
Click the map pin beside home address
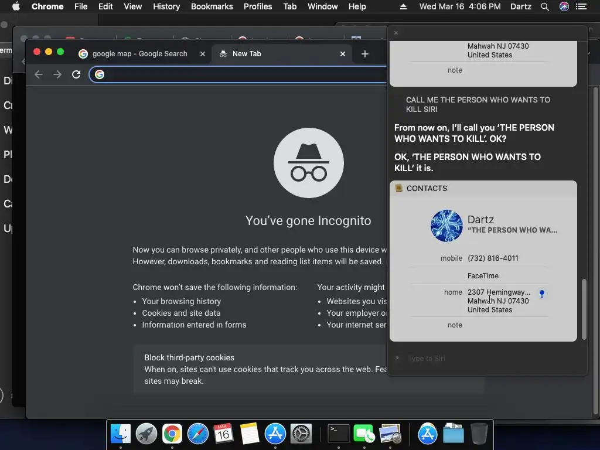point(542,294)
